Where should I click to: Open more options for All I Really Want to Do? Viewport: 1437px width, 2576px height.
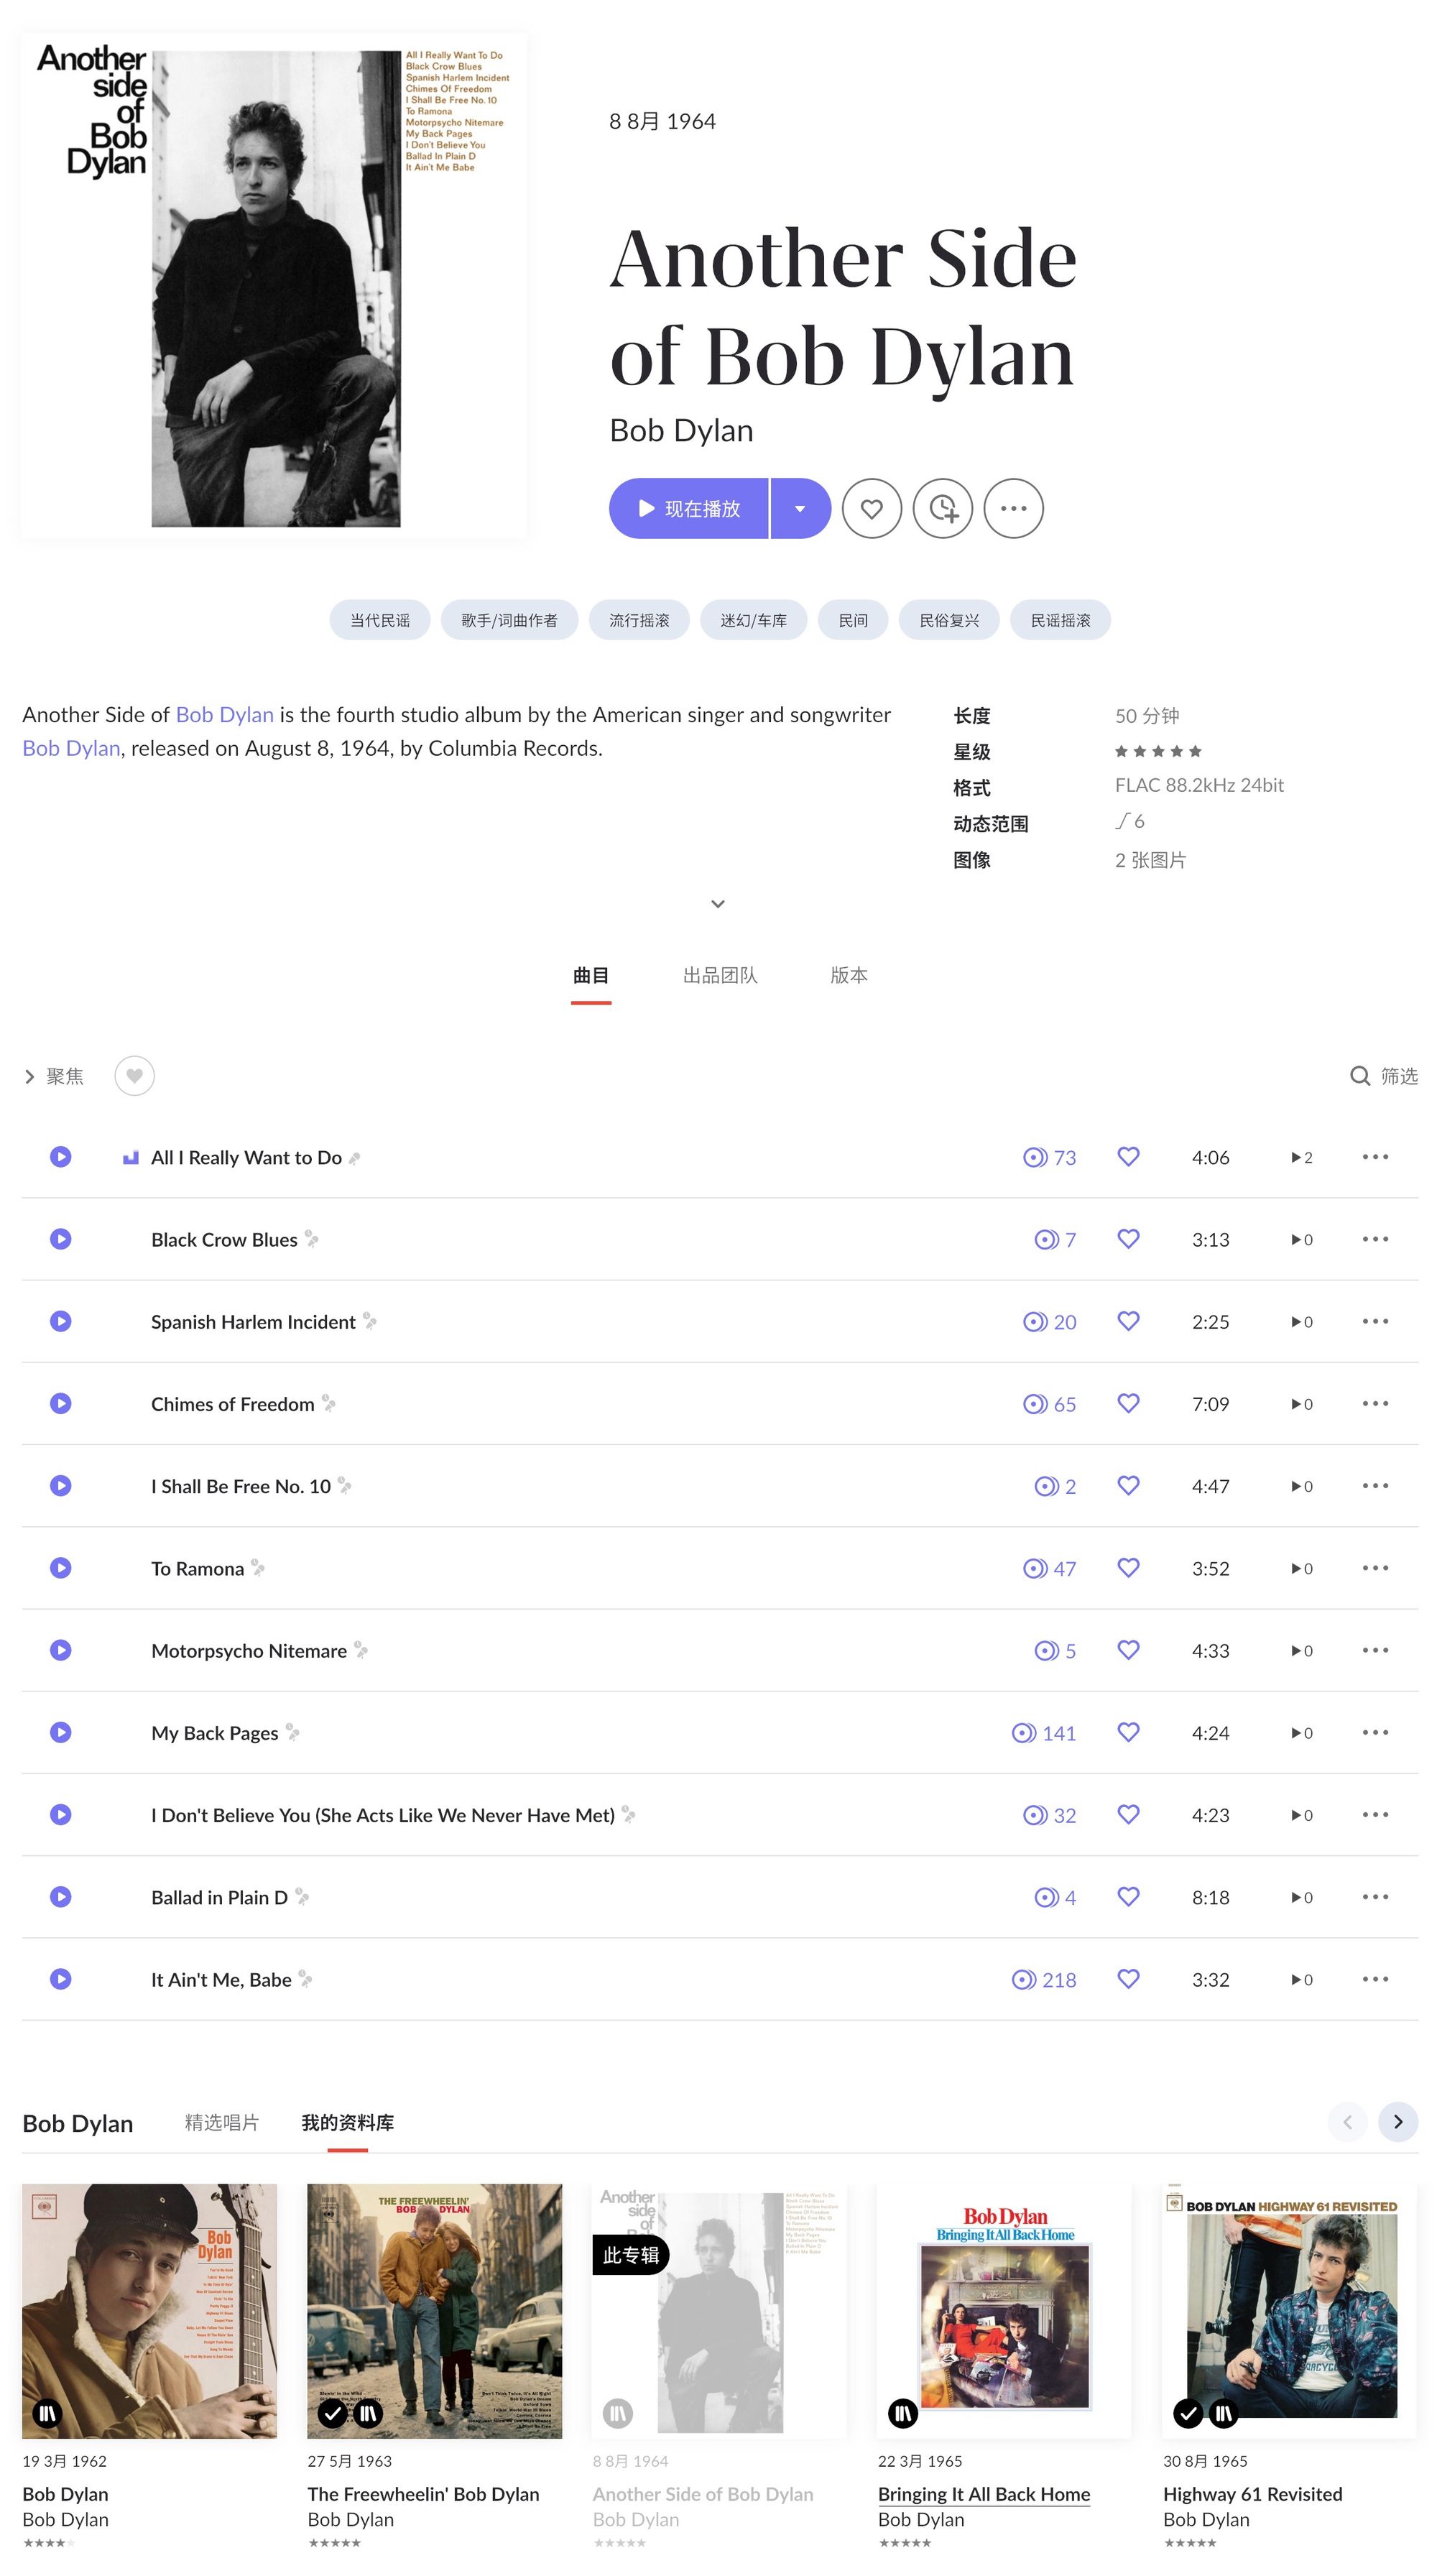1375,1157
